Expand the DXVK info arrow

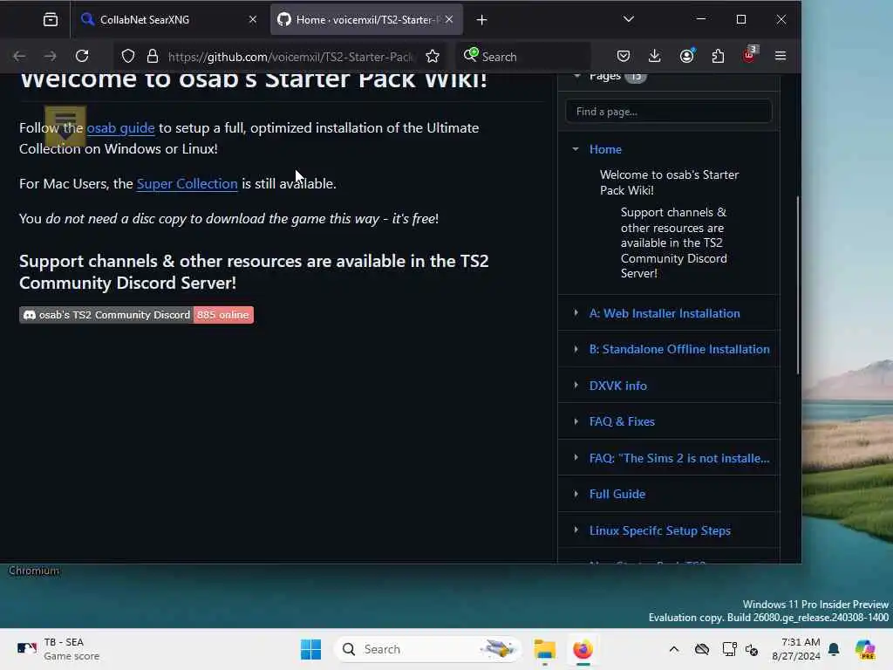[576, 385]
